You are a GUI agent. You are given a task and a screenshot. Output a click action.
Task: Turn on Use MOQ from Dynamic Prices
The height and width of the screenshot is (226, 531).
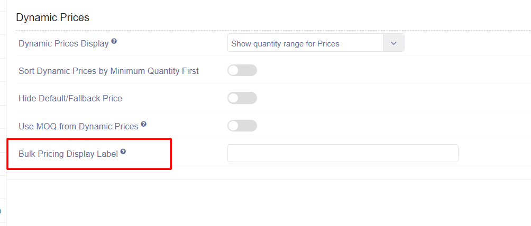pyautogui.click(x=242, y=126)
